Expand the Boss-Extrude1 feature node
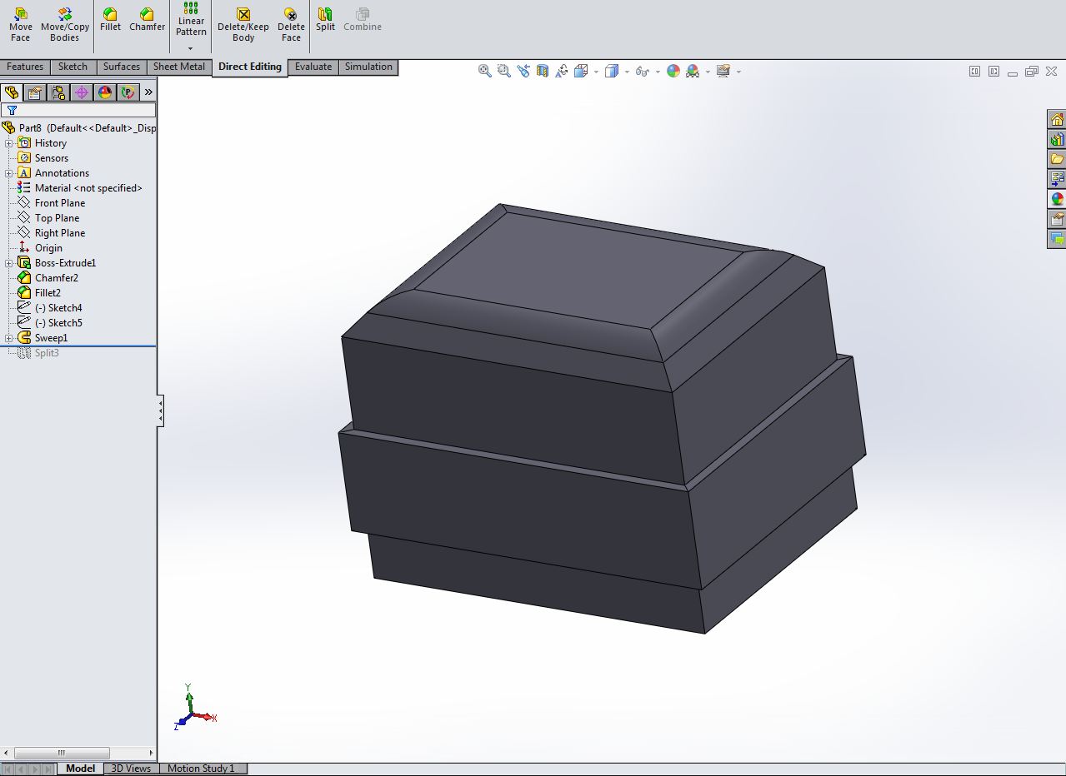1066x776 pixels. tap(9, 263)
